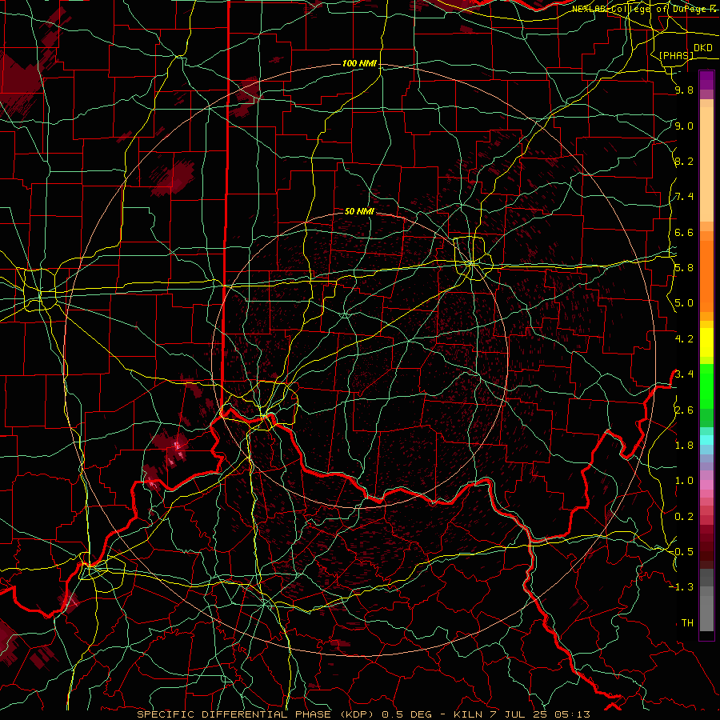The width and height of the screenshot is (720, 720).
Task: Select the 6.6 scale label
Action: (684, 232)
